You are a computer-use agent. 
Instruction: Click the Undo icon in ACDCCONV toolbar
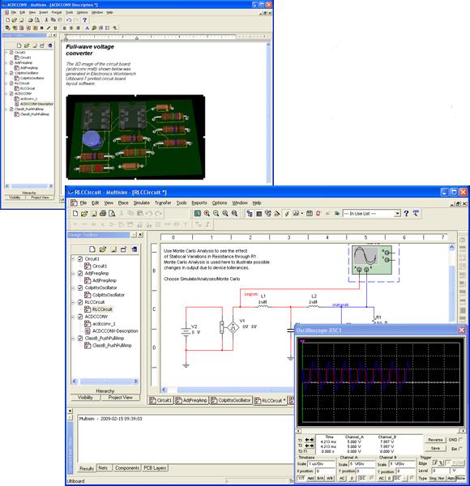click(69, 20)
